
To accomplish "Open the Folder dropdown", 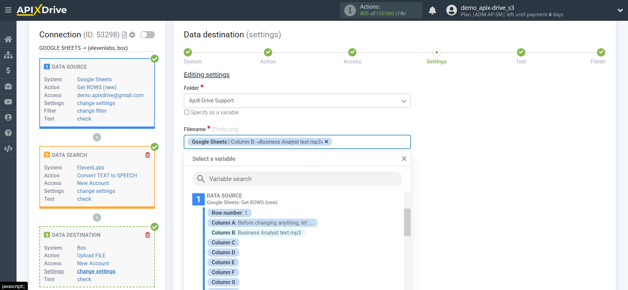I will coord(297,101).
